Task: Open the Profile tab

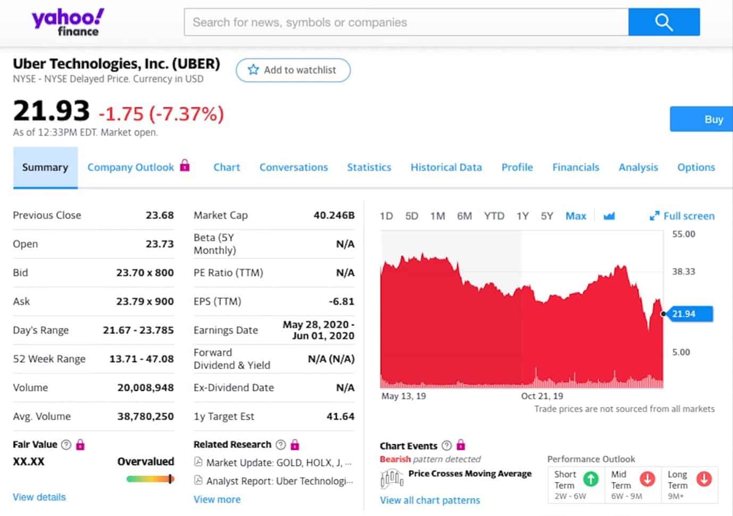Action: point(517,167)
